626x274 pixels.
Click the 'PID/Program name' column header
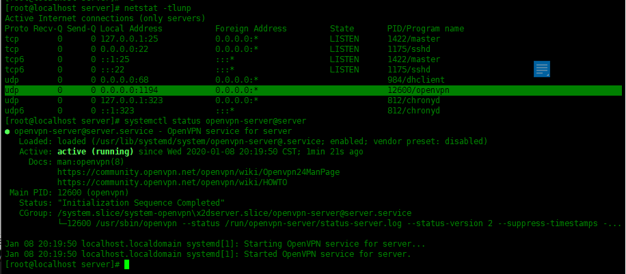click(x=426, y=29)
